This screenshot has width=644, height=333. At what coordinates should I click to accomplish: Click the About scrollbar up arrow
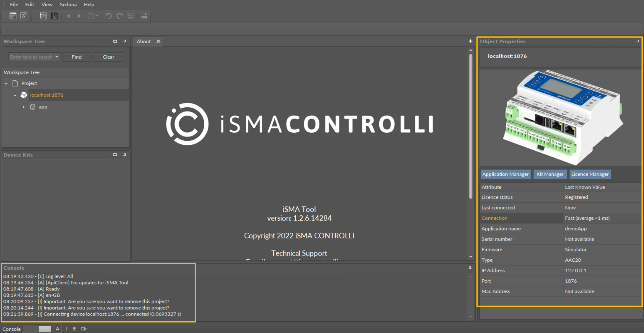point(470,50)
